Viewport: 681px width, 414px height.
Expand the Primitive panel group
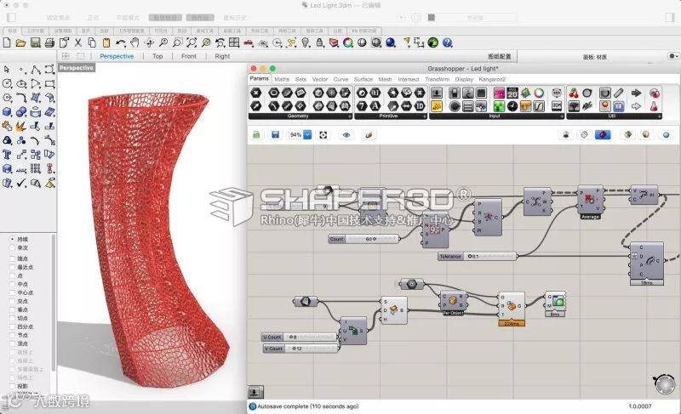click(390, 116)
